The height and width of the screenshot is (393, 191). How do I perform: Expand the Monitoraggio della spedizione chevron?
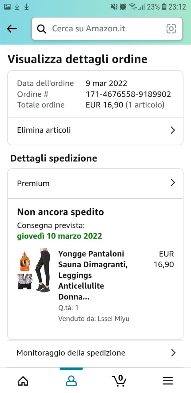coord(173,353)
